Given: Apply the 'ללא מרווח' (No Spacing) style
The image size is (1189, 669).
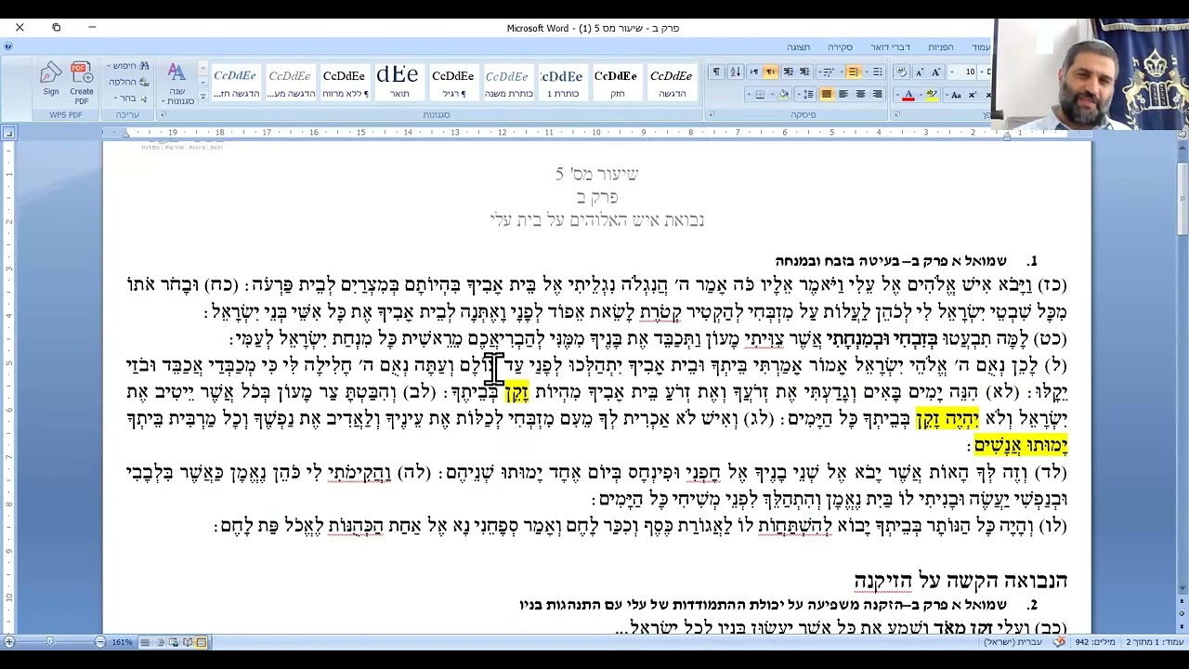Looking at the screenshot, I should click(x=344, y=82).
